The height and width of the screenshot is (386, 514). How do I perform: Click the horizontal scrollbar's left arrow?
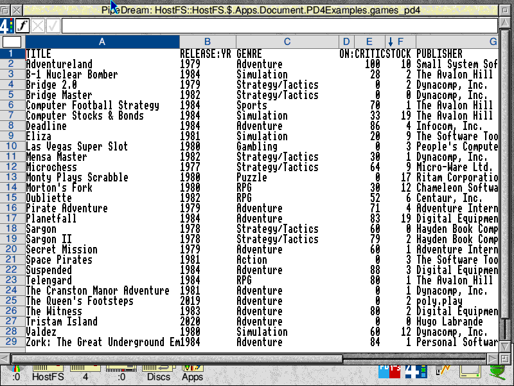click(x=5, y=358)
